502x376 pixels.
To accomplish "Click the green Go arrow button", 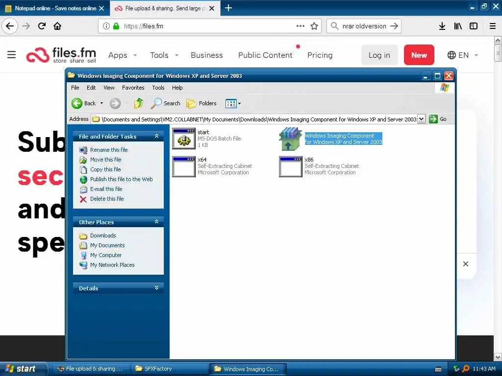I will click(x=433, y=119).
